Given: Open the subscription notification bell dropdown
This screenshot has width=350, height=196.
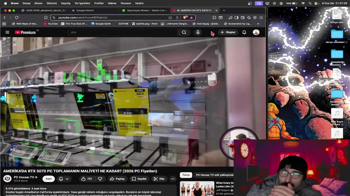Looking at the screenshot, I should point(64,179).
